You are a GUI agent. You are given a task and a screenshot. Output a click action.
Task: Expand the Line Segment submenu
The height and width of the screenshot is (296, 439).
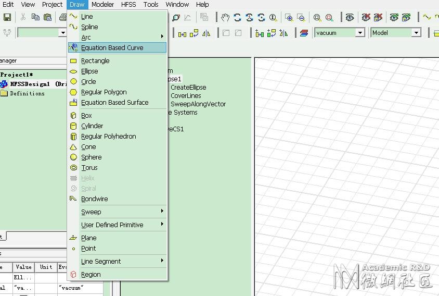pos(118,261)
